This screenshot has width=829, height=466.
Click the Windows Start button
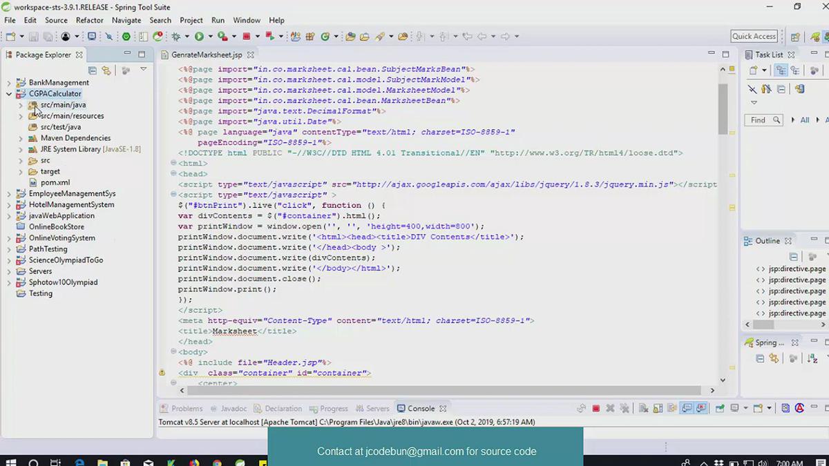10,462
